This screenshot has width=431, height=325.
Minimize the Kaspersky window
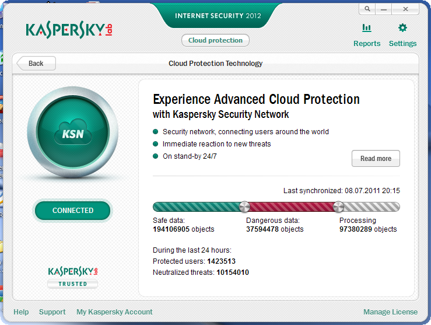coord(383,9)
